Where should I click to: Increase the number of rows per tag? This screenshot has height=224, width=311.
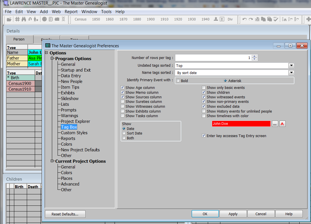tap(255, 56)
